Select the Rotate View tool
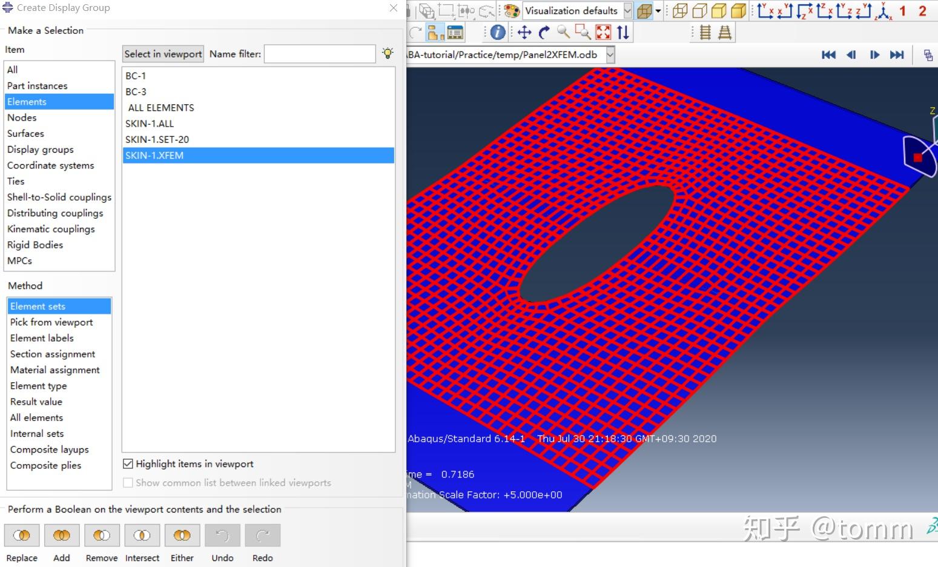This screenshot has width=938, height=567. (543, 32)
